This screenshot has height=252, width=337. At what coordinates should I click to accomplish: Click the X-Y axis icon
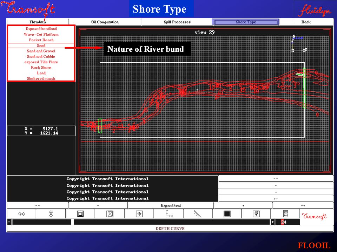[x=169, y=213]
